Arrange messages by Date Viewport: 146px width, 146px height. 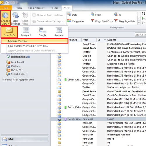click(x=72, y=15)
